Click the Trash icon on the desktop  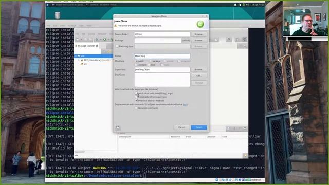pyautogui.click(x=57, y=15)
